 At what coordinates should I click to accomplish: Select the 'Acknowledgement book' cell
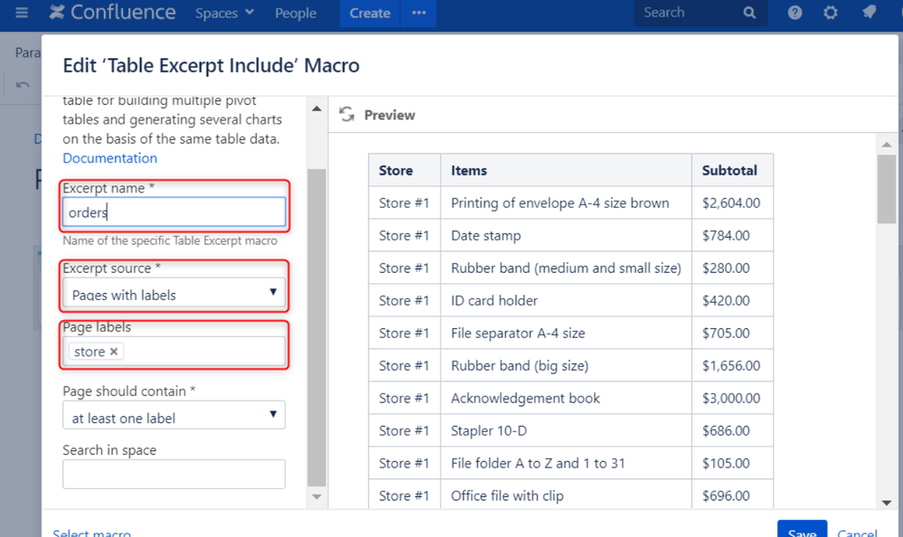pyautogui.click(x=566, y=398)
